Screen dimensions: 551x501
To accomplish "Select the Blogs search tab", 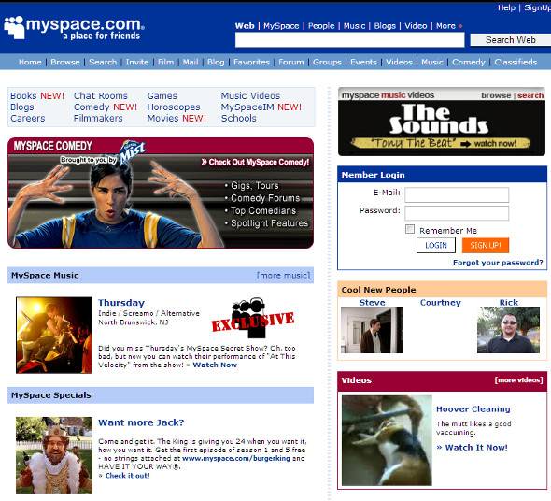I will [385, 25].
